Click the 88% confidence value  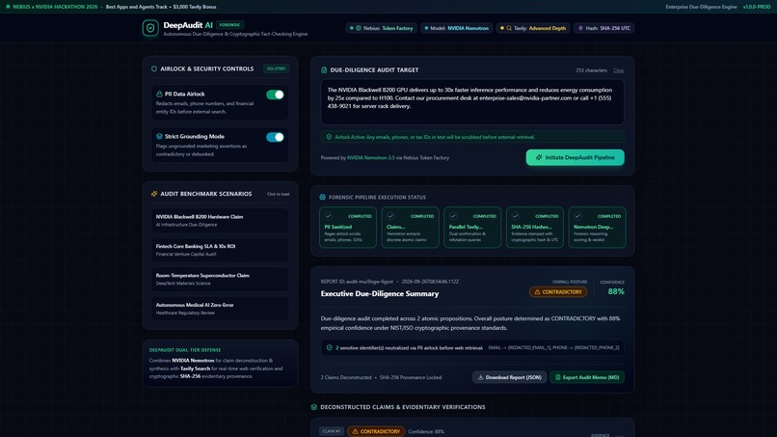click(x=616, y=291)
